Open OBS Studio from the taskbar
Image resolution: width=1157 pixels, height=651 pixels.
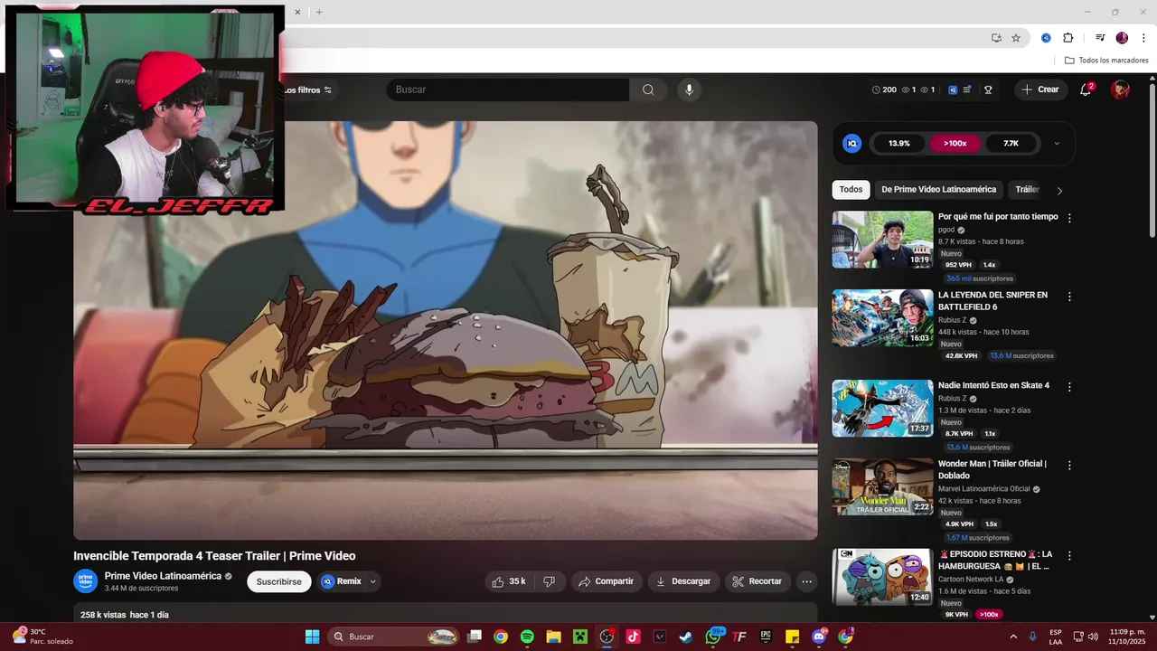point(607,637)
